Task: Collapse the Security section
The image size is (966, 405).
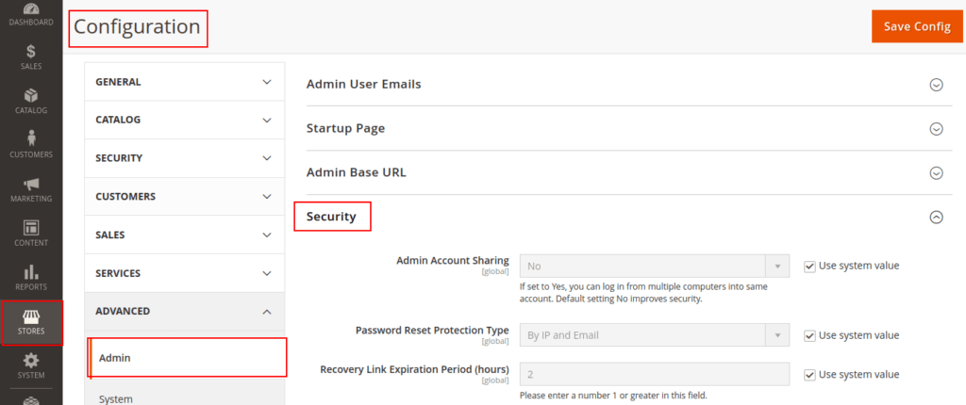Action: point(936,217)
